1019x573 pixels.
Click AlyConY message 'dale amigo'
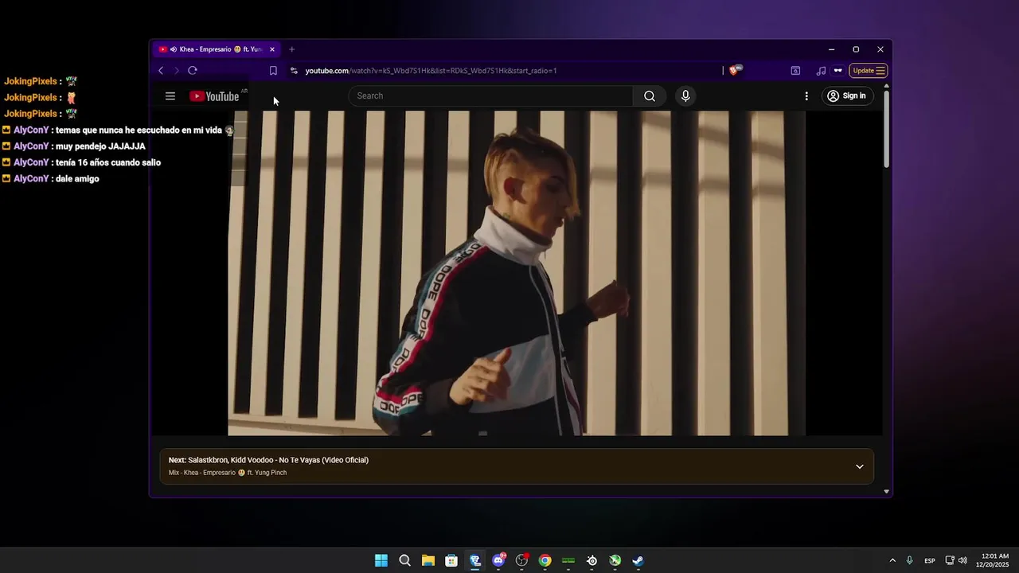pos(77,179)
